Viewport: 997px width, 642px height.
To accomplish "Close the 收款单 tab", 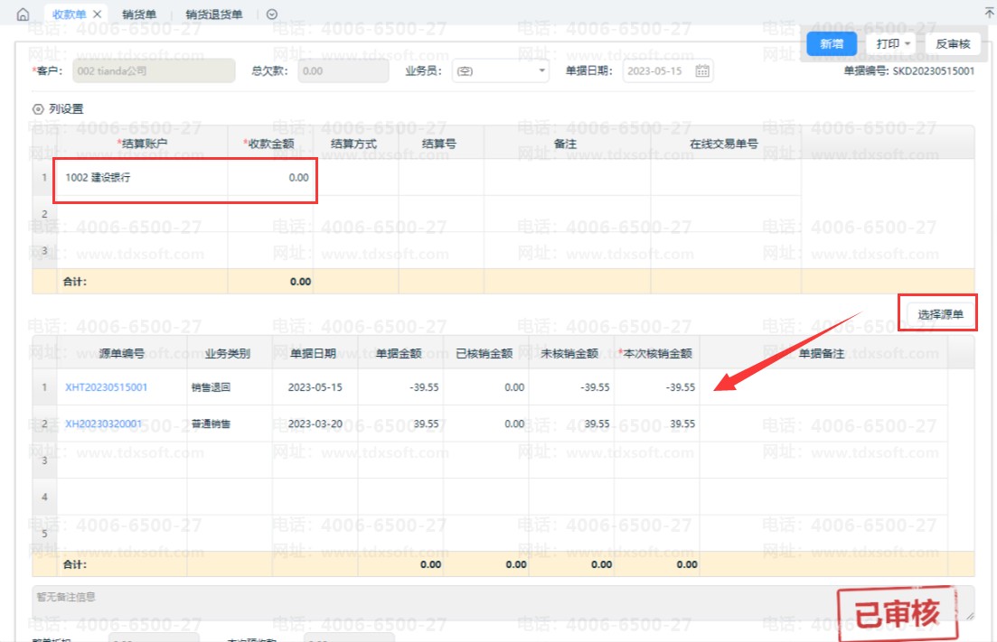I will [98, 14].
